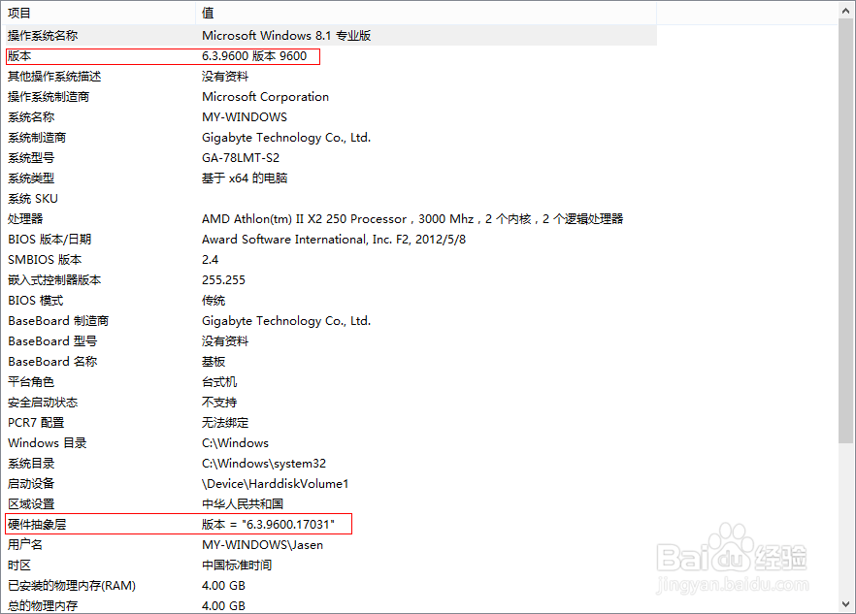Image resolution: width=856 pixels, height=614 pixels.
Task: Select the 系统制造商 row
Action: [329, 138]
